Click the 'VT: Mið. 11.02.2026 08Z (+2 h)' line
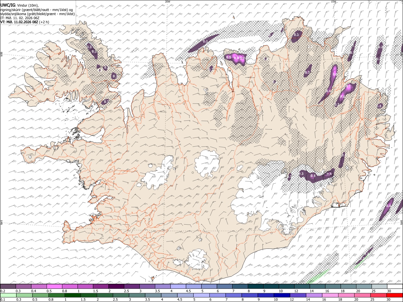This screenshot has height=302, width=403. (x=25, y=22)
